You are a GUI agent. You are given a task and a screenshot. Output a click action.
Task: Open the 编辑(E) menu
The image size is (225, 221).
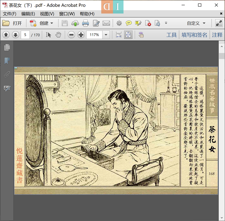(28, 14)
